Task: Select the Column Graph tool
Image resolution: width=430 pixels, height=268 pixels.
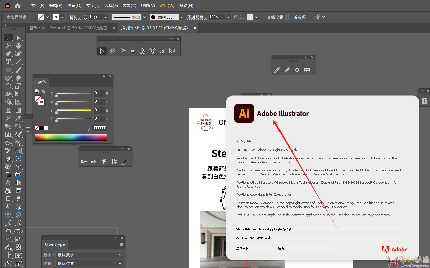Action: [x=8, y=134]
